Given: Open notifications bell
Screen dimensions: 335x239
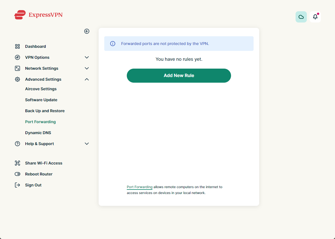Looking at the screenshot, I should click(x=315, y=17).
